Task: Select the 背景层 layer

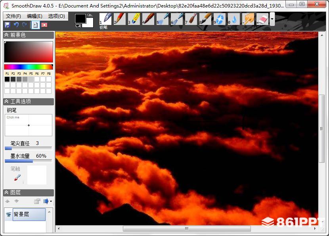Action: (x=29, y=214)
